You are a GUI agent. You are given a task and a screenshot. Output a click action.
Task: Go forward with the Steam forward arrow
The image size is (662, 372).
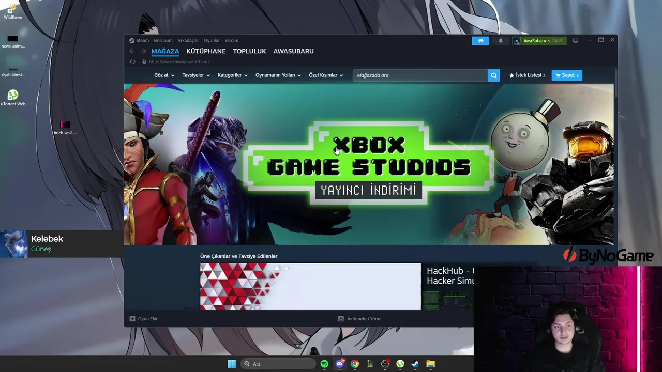(143, 51)
